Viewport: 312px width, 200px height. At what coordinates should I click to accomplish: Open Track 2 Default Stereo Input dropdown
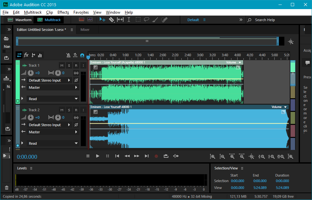click(x=49, y=125)
